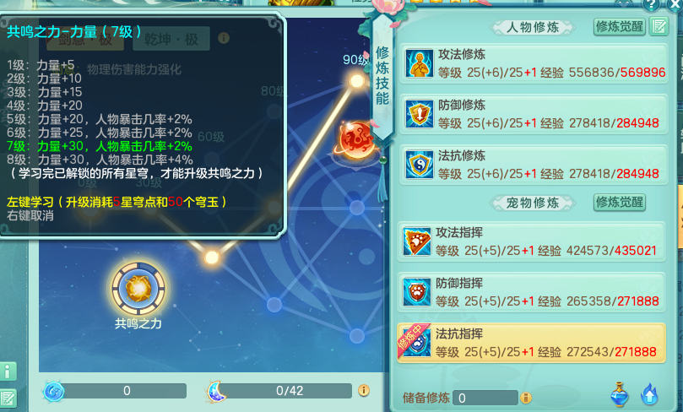Click the 防御修炼 shield icon

pos(419,114)
